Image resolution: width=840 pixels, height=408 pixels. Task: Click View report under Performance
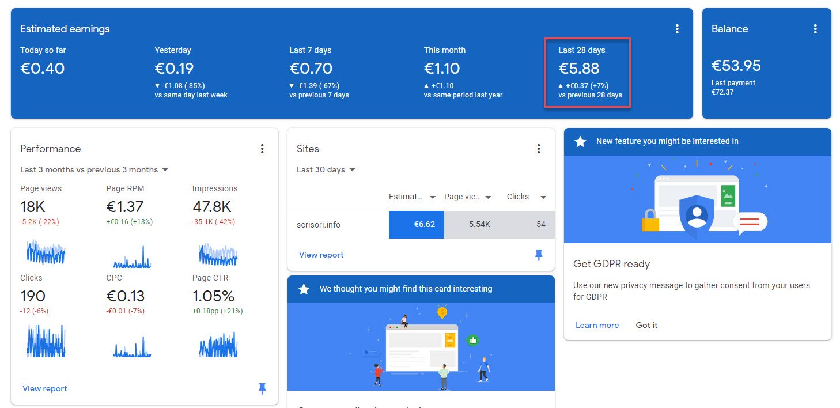(44, 388)
